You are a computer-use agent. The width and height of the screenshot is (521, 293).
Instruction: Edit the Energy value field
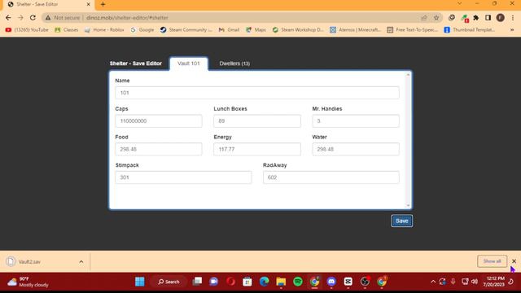[x=257, y=149]
